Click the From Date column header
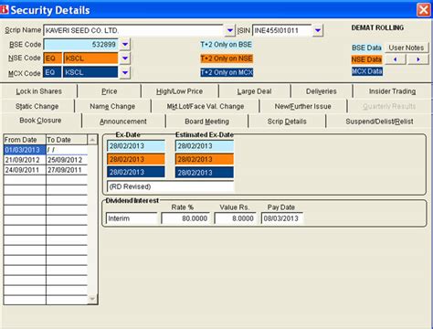The width and height of the screenshot is (433, 329). 25,140
